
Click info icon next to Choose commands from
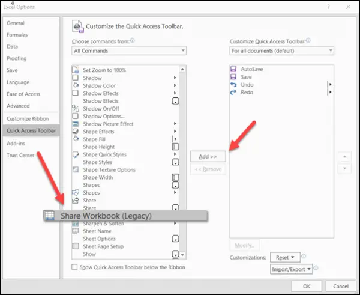pyautogui.click(x=133, y=41)
